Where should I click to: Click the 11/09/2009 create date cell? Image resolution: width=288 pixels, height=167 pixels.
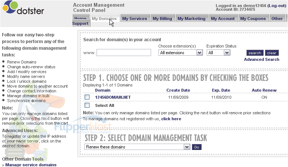click(178, 97)
